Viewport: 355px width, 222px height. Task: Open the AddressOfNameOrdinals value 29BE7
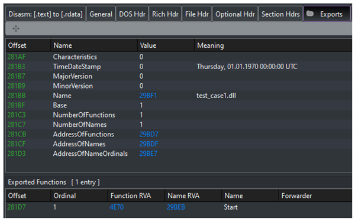149,154
